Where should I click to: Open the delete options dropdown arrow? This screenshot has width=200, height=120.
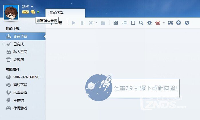(96, 23)
